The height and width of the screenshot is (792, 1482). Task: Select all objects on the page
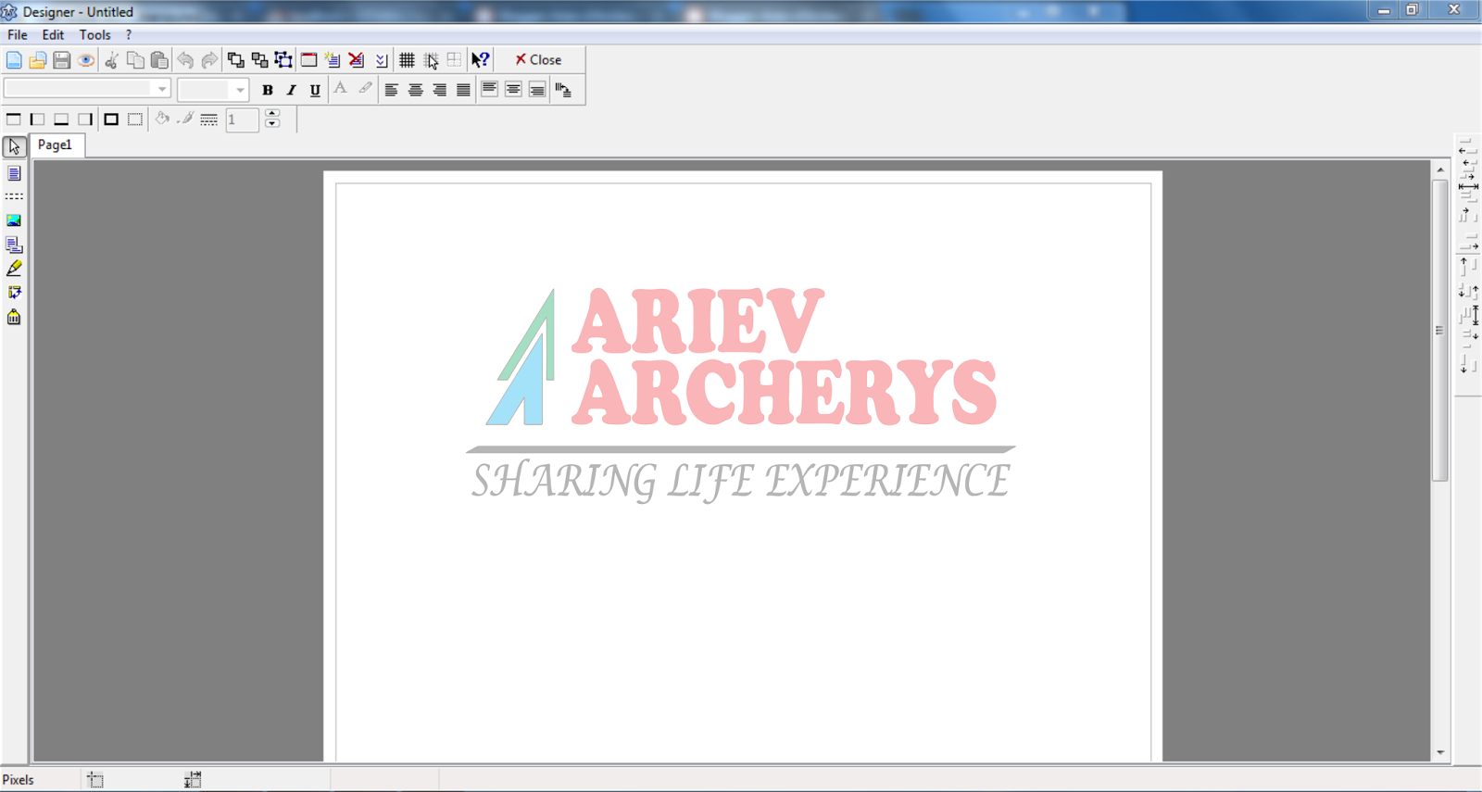click(x=284, y=60)
